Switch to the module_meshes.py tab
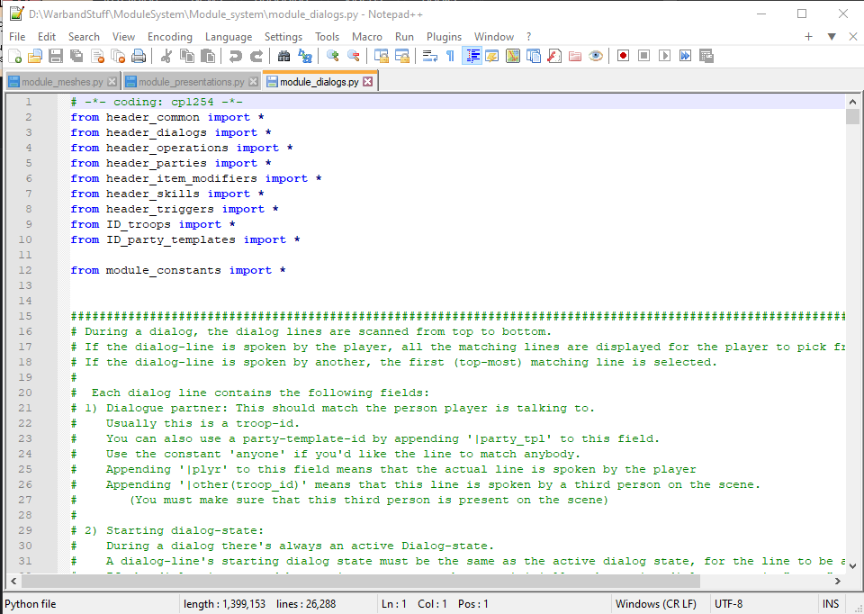 (62, 82)
